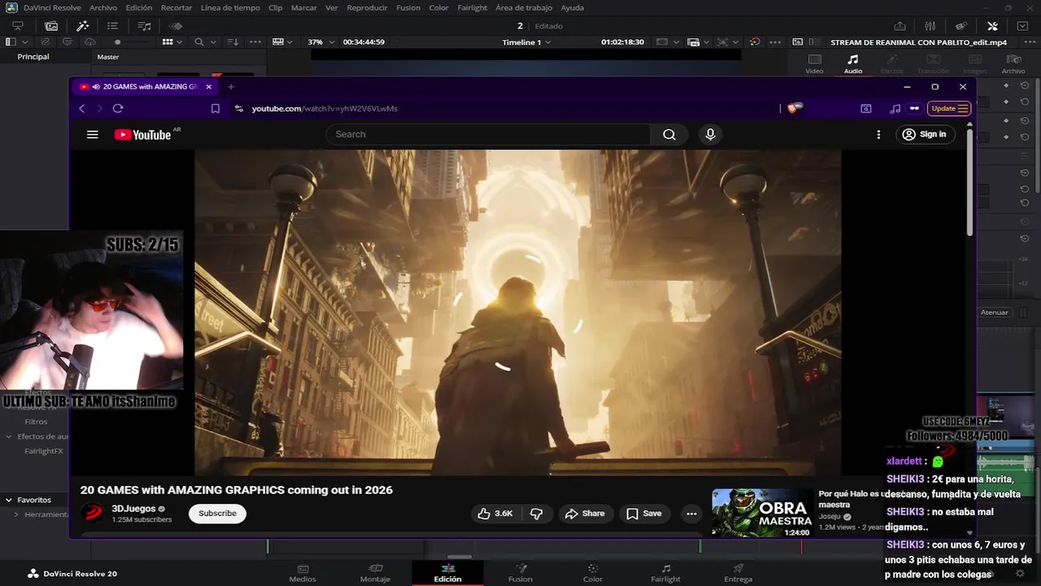
Task: Toggle the Inspector tools icon
Action: (992, 26)
